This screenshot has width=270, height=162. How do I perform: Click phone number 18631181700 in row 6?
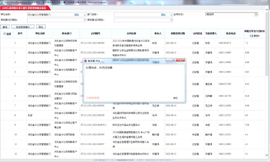[225, 96]
